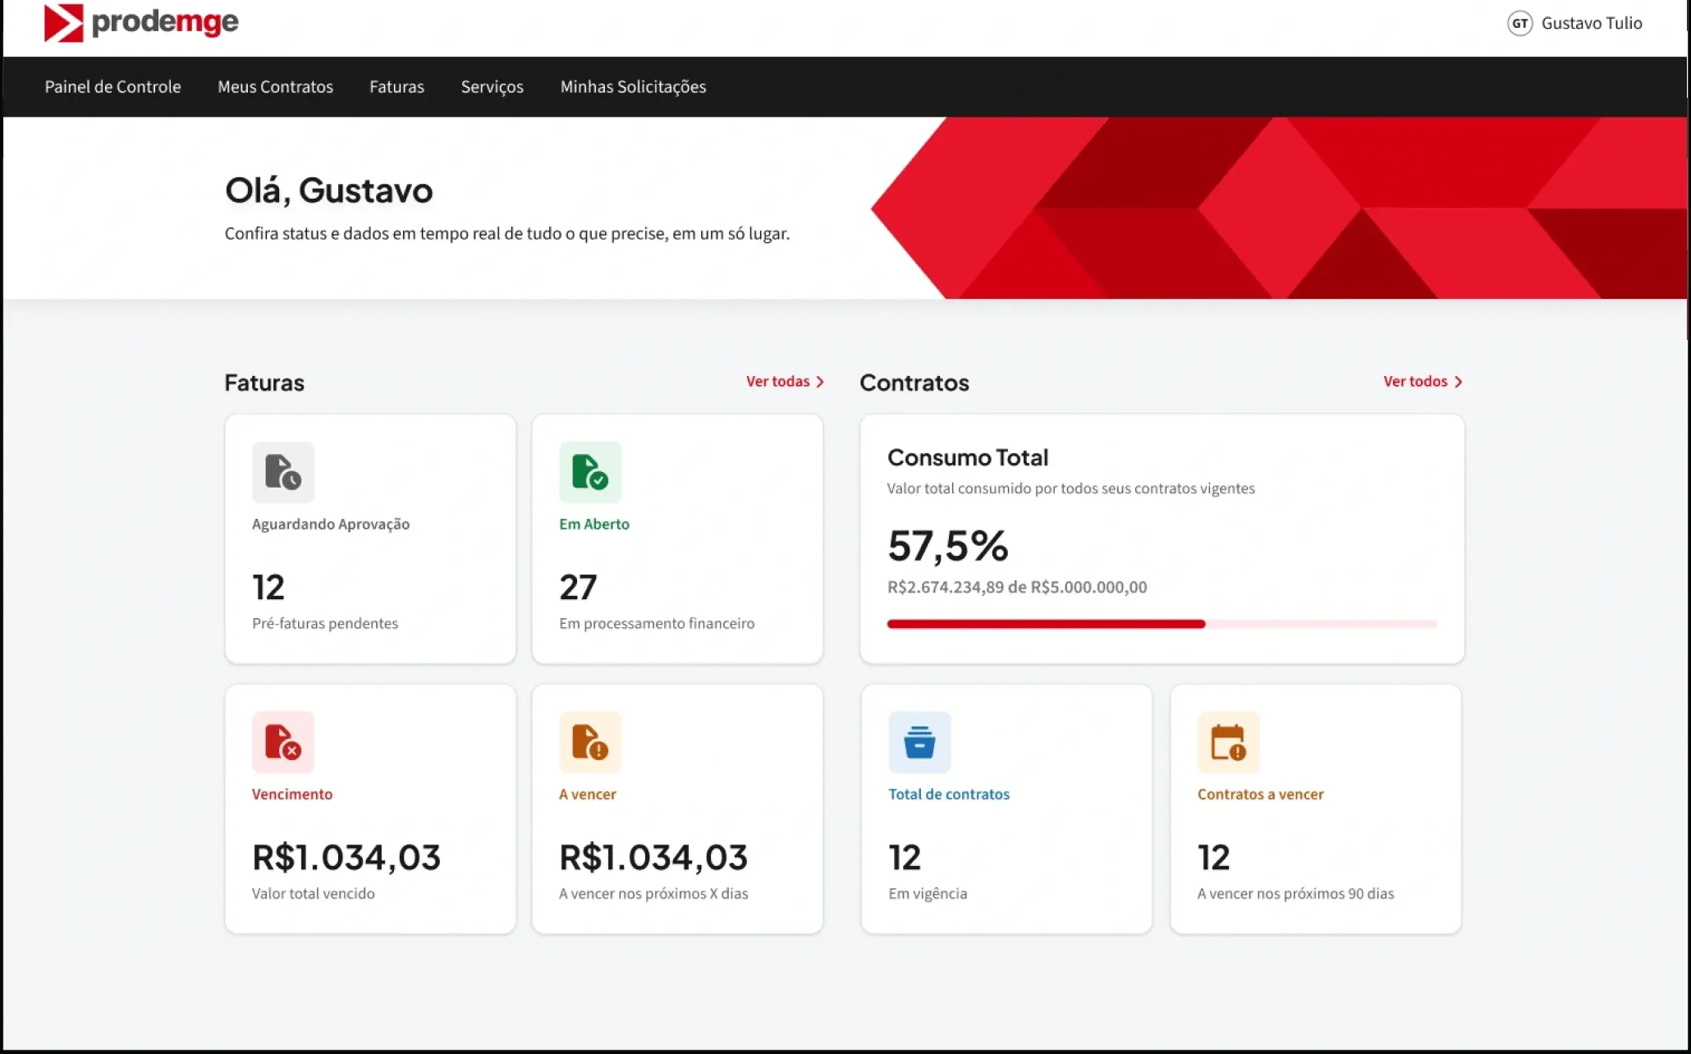This screenshot has width=1691, height=1054.
Task: Open the Faturas menu item
Action: tap(396, 86)
